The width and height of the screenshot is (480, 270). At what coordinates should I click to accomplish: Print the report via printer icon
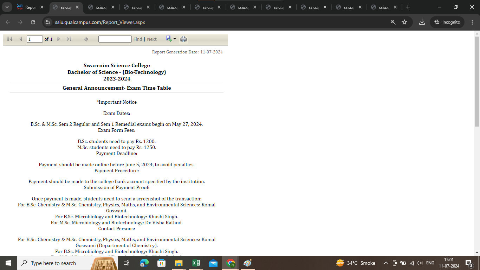183,39
